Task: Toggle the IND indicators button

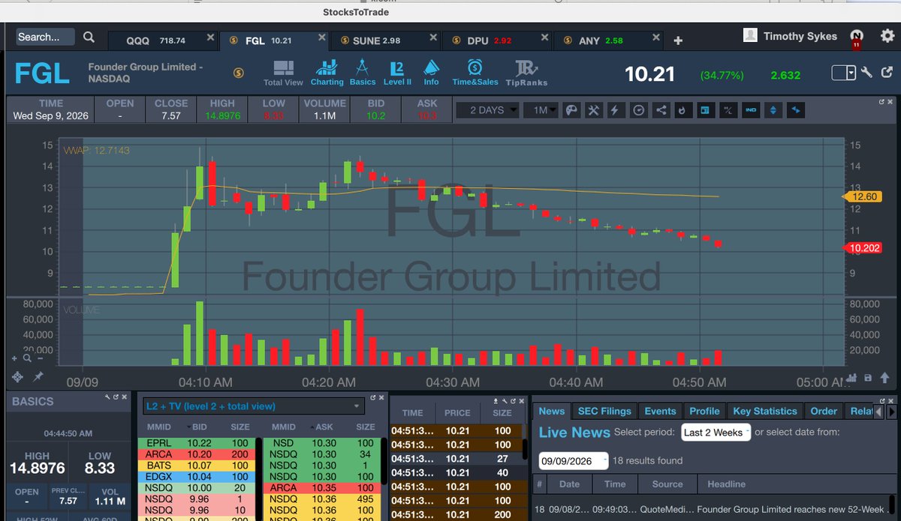Action: 751,110
